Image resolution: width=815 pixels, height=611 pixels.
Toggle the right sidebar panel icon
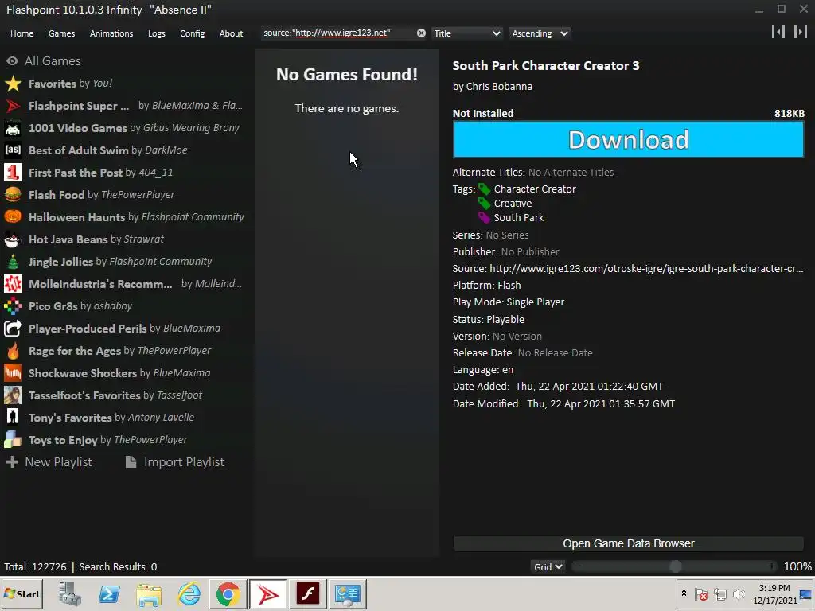(x=800, y=32)
